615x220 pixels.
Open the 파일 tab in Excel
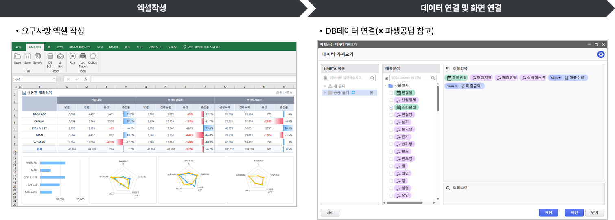[x=18, y=47]
